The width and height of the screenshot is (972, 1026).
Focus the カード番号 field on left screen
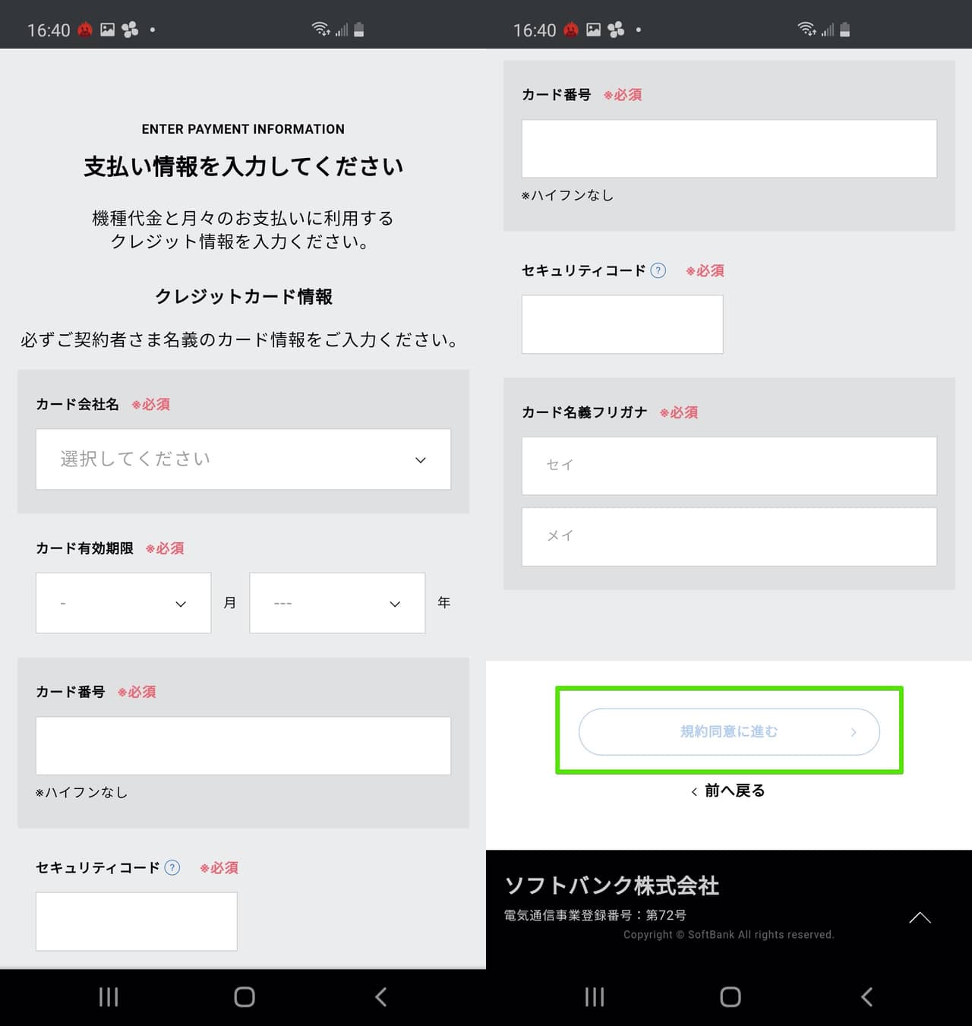(243, 745)
